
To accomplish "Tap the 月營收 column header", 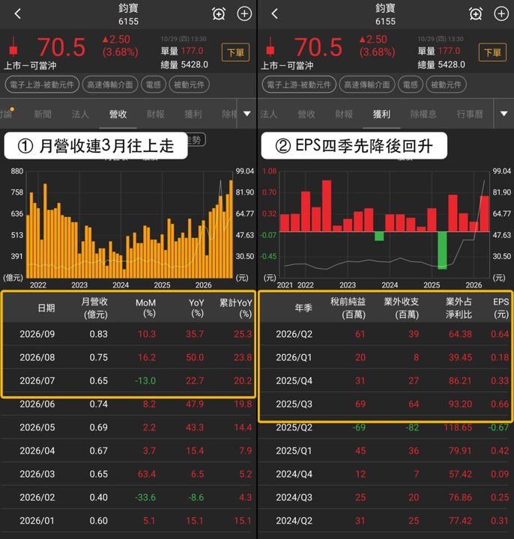I will click(95, 308).
